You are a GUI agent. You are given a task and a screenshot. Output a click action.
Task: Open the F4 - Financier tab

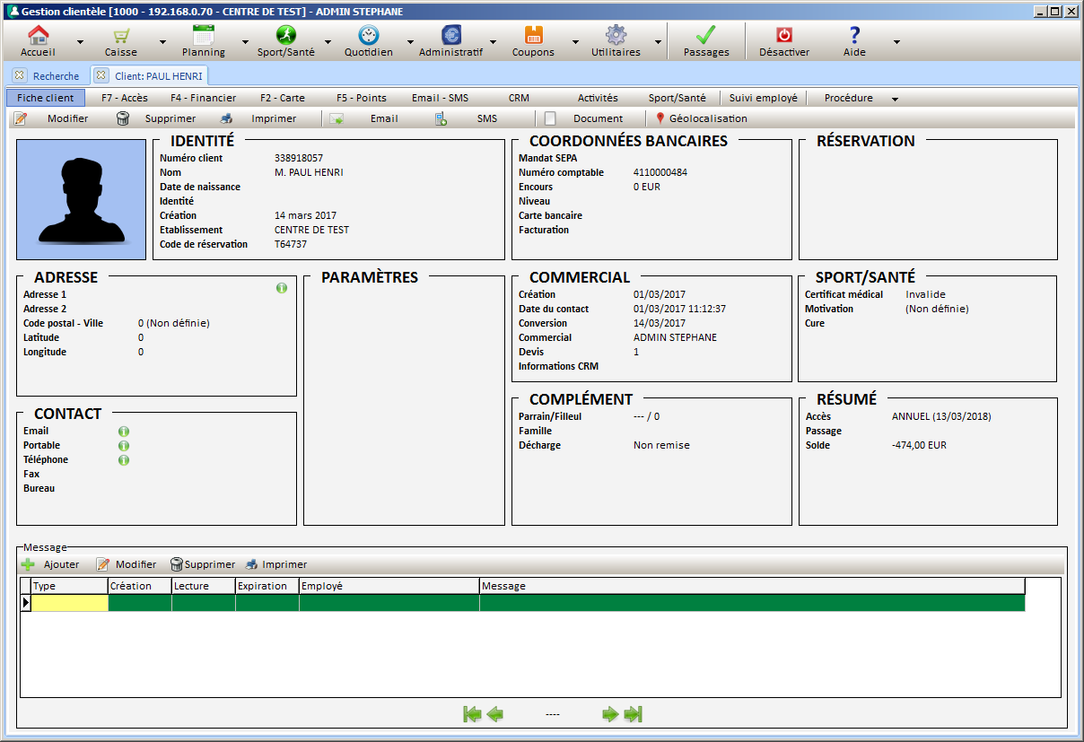tap(204, 98)
